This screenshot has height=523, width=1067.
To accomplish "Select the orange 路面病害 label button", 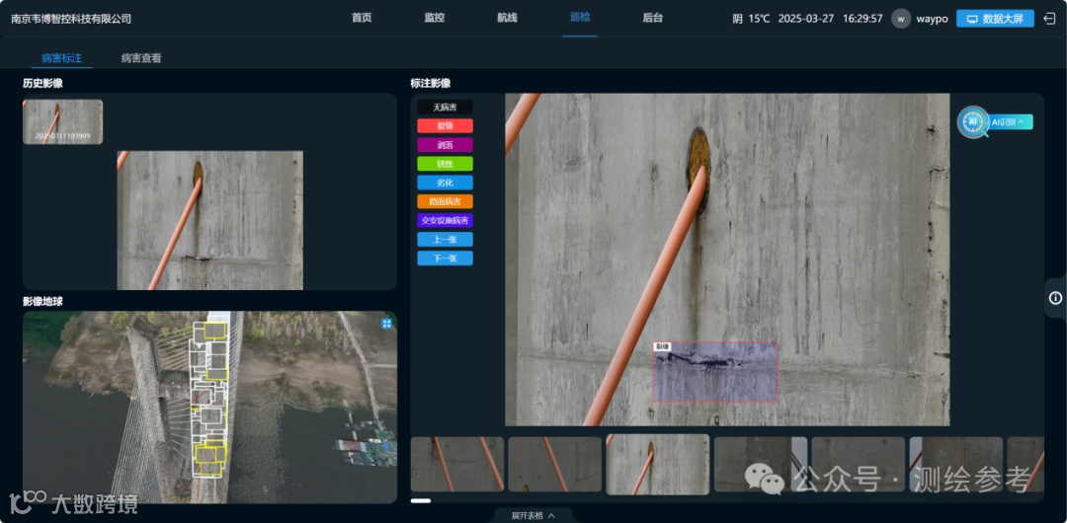I will coord(445,201).
